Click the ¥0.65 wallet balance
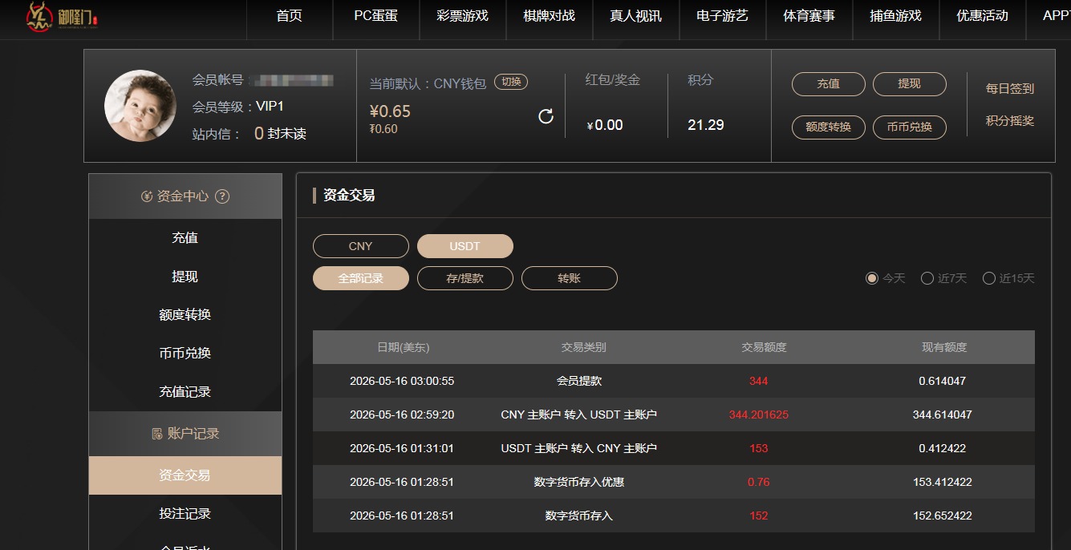 pos(390,111)
